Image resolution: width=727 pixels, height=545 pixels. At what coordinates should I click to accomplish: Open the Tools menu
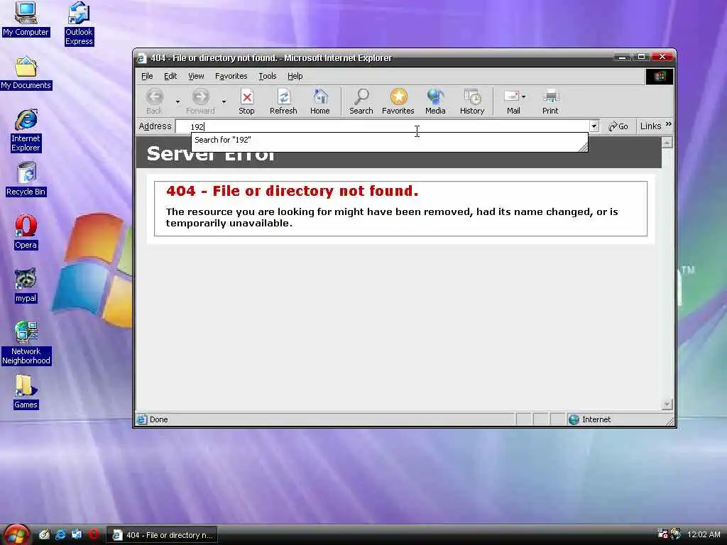pos(268,76)
